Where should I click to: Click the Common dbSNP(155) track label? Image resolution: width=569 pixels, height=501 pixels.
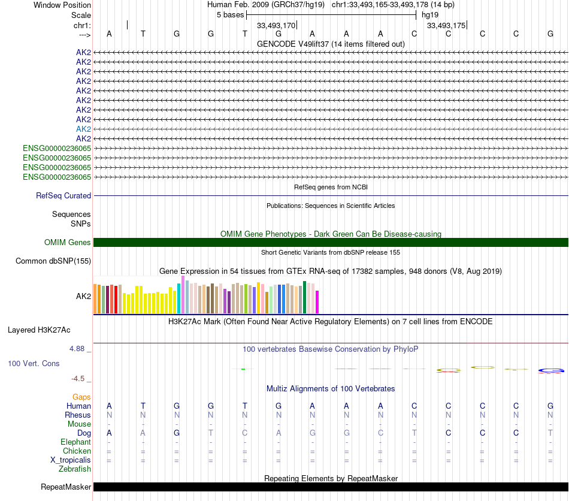(x=53, y=261)
